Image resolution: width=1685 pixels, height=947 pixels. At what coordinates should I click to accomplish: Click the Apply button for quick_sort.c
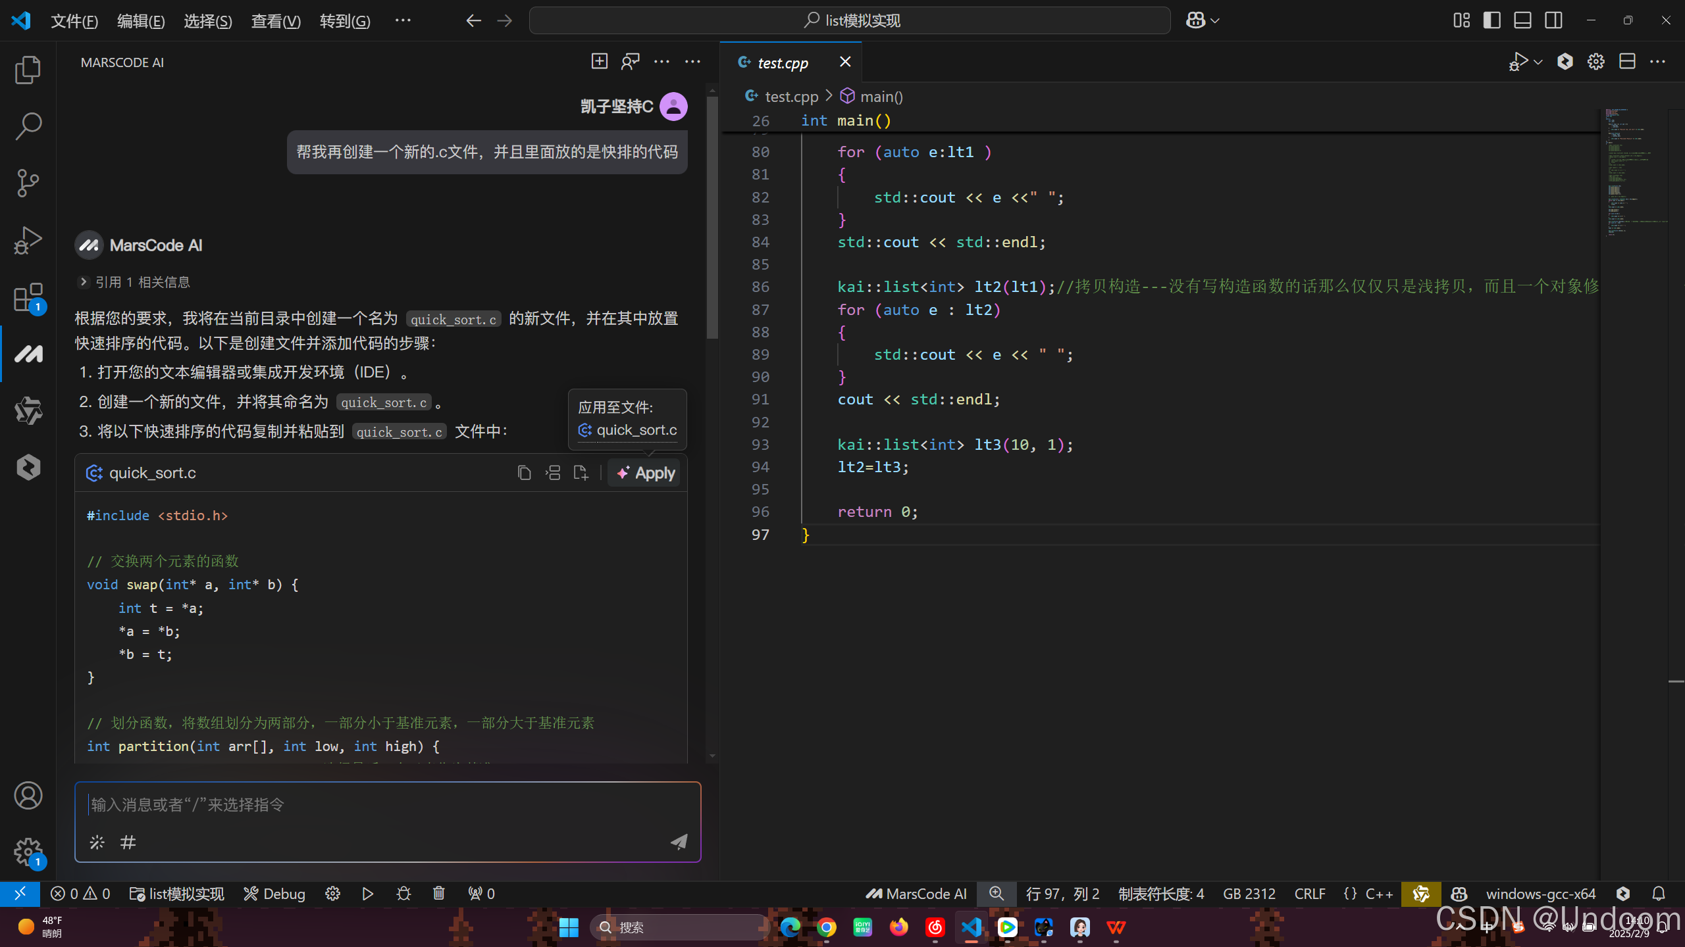646,473
